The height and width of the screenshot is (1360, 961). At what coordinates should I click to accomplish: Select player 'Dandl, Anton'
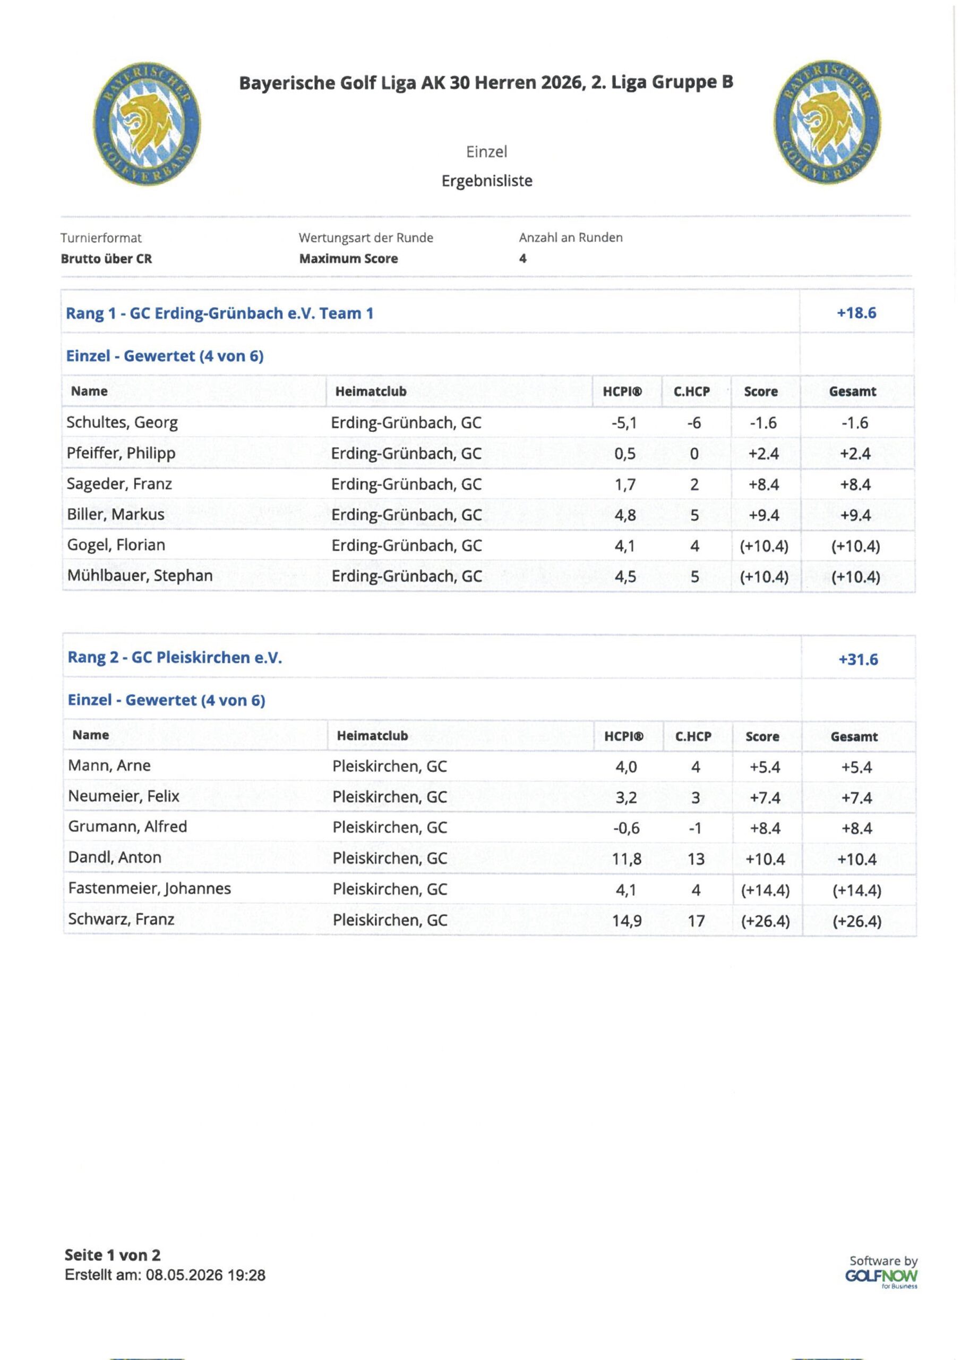click(x=115, y=857)
